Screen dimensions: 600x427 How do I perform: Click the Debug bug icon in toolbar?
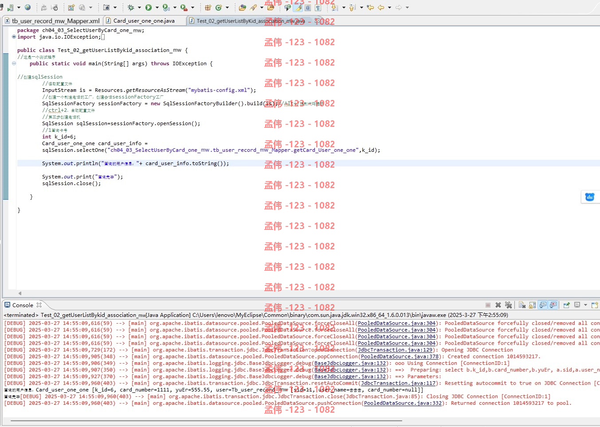tap(131, 8)
